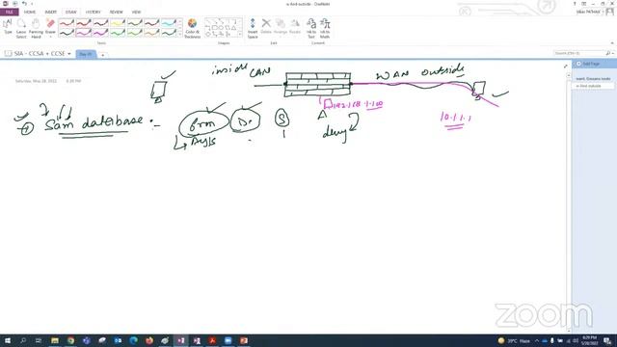Open the Zoom app on taskbar
617x347 pixels.
[228, 340]
